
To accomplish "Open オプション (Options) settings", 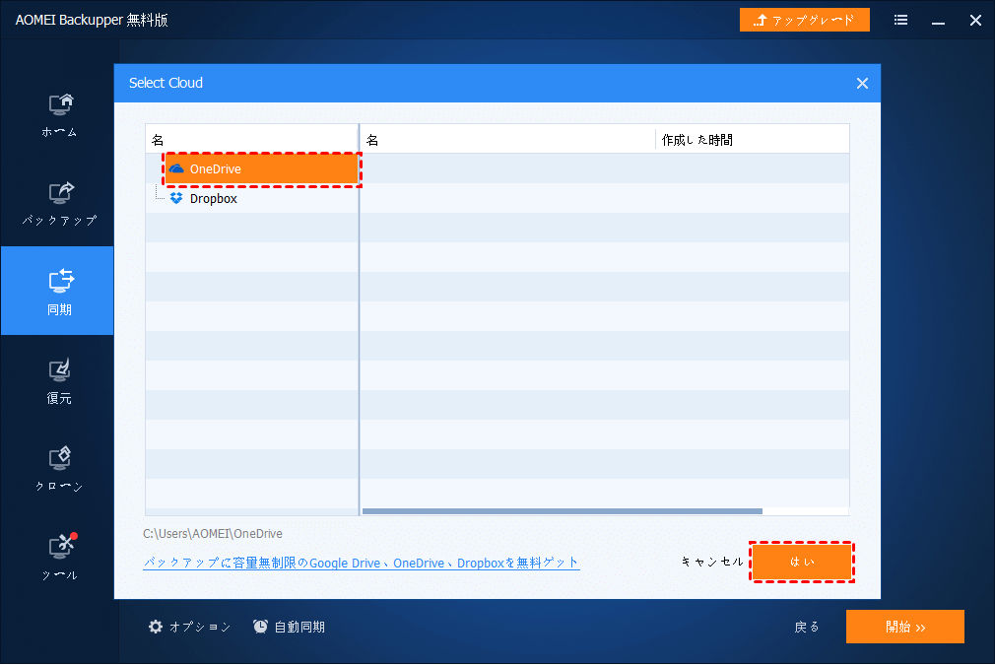I will [x=189, y=627].
